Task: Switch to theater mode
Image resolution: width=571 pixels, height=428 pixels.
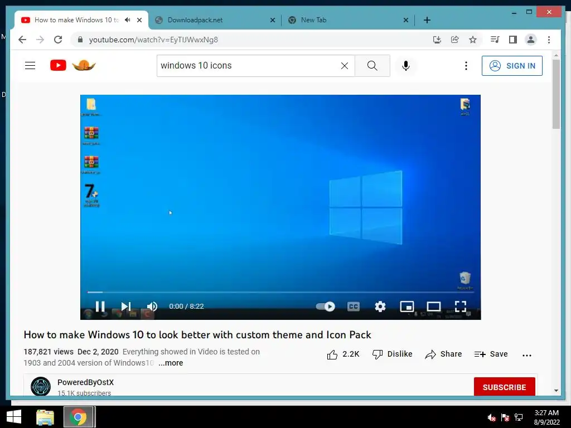Action: pos(434,307)
